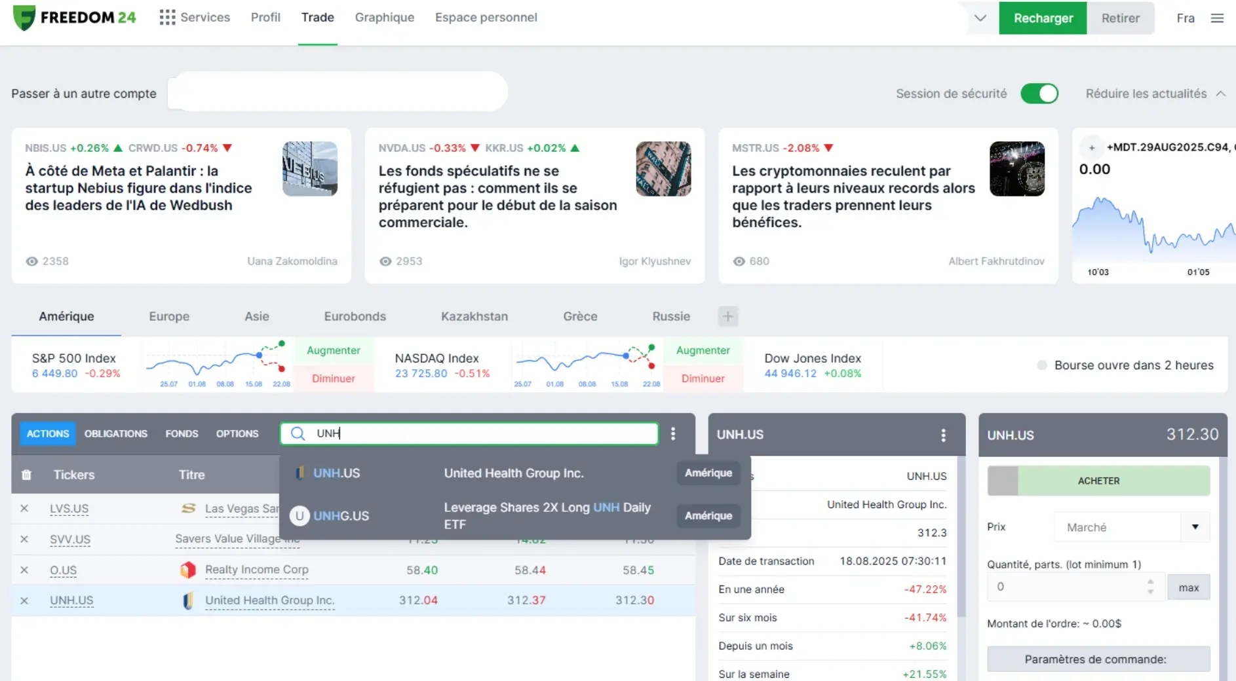Toggle the Session de sécurité switch
This screenshot has height=681, width=1236.
coord(1039,94)
